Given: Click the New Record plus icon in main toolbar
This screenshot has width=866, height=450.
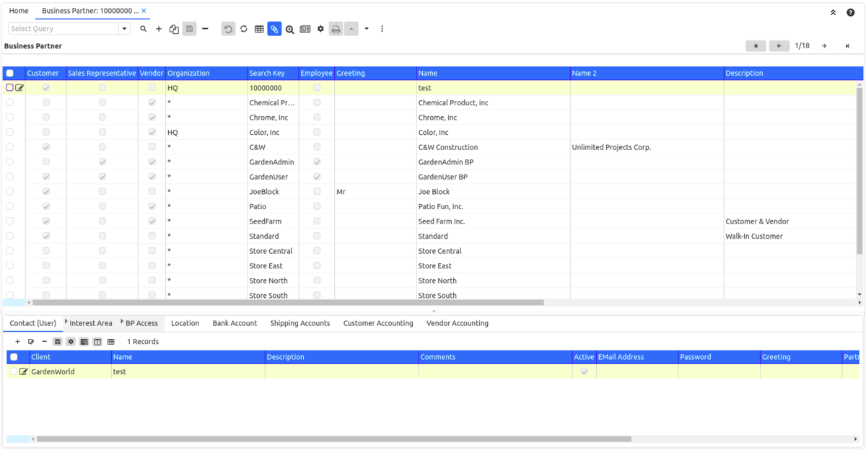Looking at the screenshot, I should 159,29.
